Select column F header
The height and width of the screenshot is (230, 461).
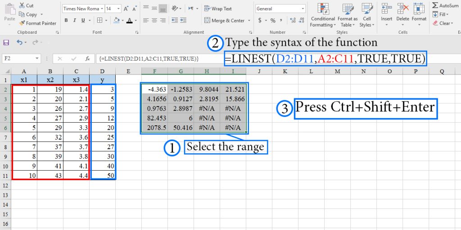point(155,71)
